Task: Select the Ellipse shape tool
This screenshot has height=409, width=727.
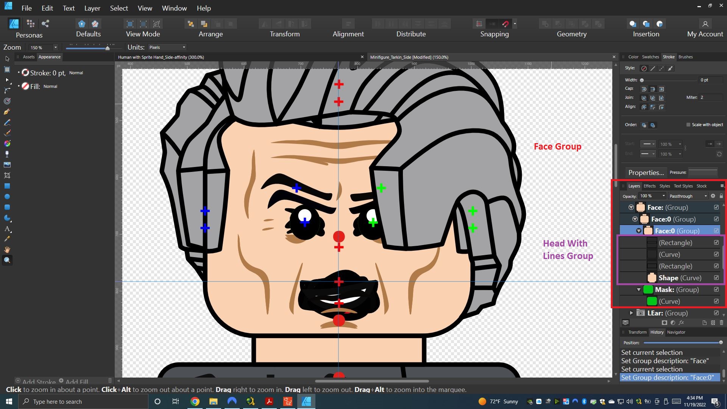Action: 7,197
